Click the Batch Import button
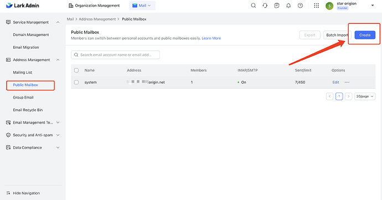This screenshot has width=382, height=200. [x=337, y=35]
